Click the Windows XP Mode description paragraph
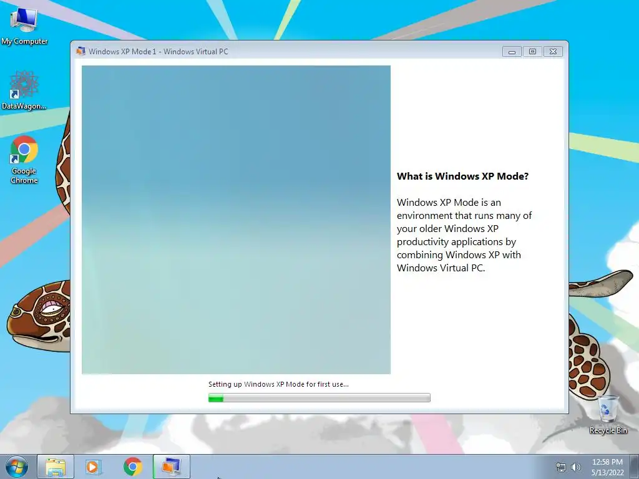The width and height of the screenshot is (639, 479). pos(464,235)
